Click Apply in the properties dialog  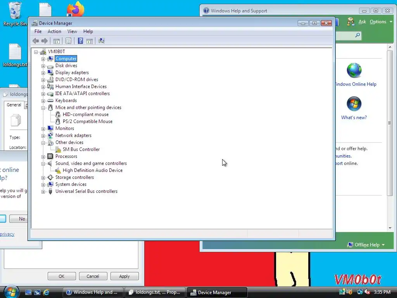pos(124,276)
